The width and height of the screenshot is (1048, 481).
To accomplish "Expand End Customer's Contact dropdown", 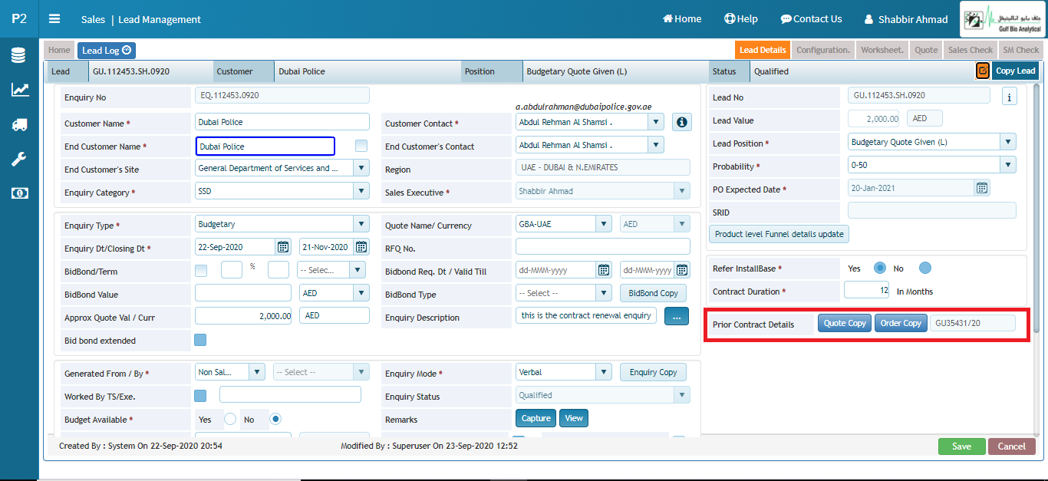I will [x=656, y=144].
